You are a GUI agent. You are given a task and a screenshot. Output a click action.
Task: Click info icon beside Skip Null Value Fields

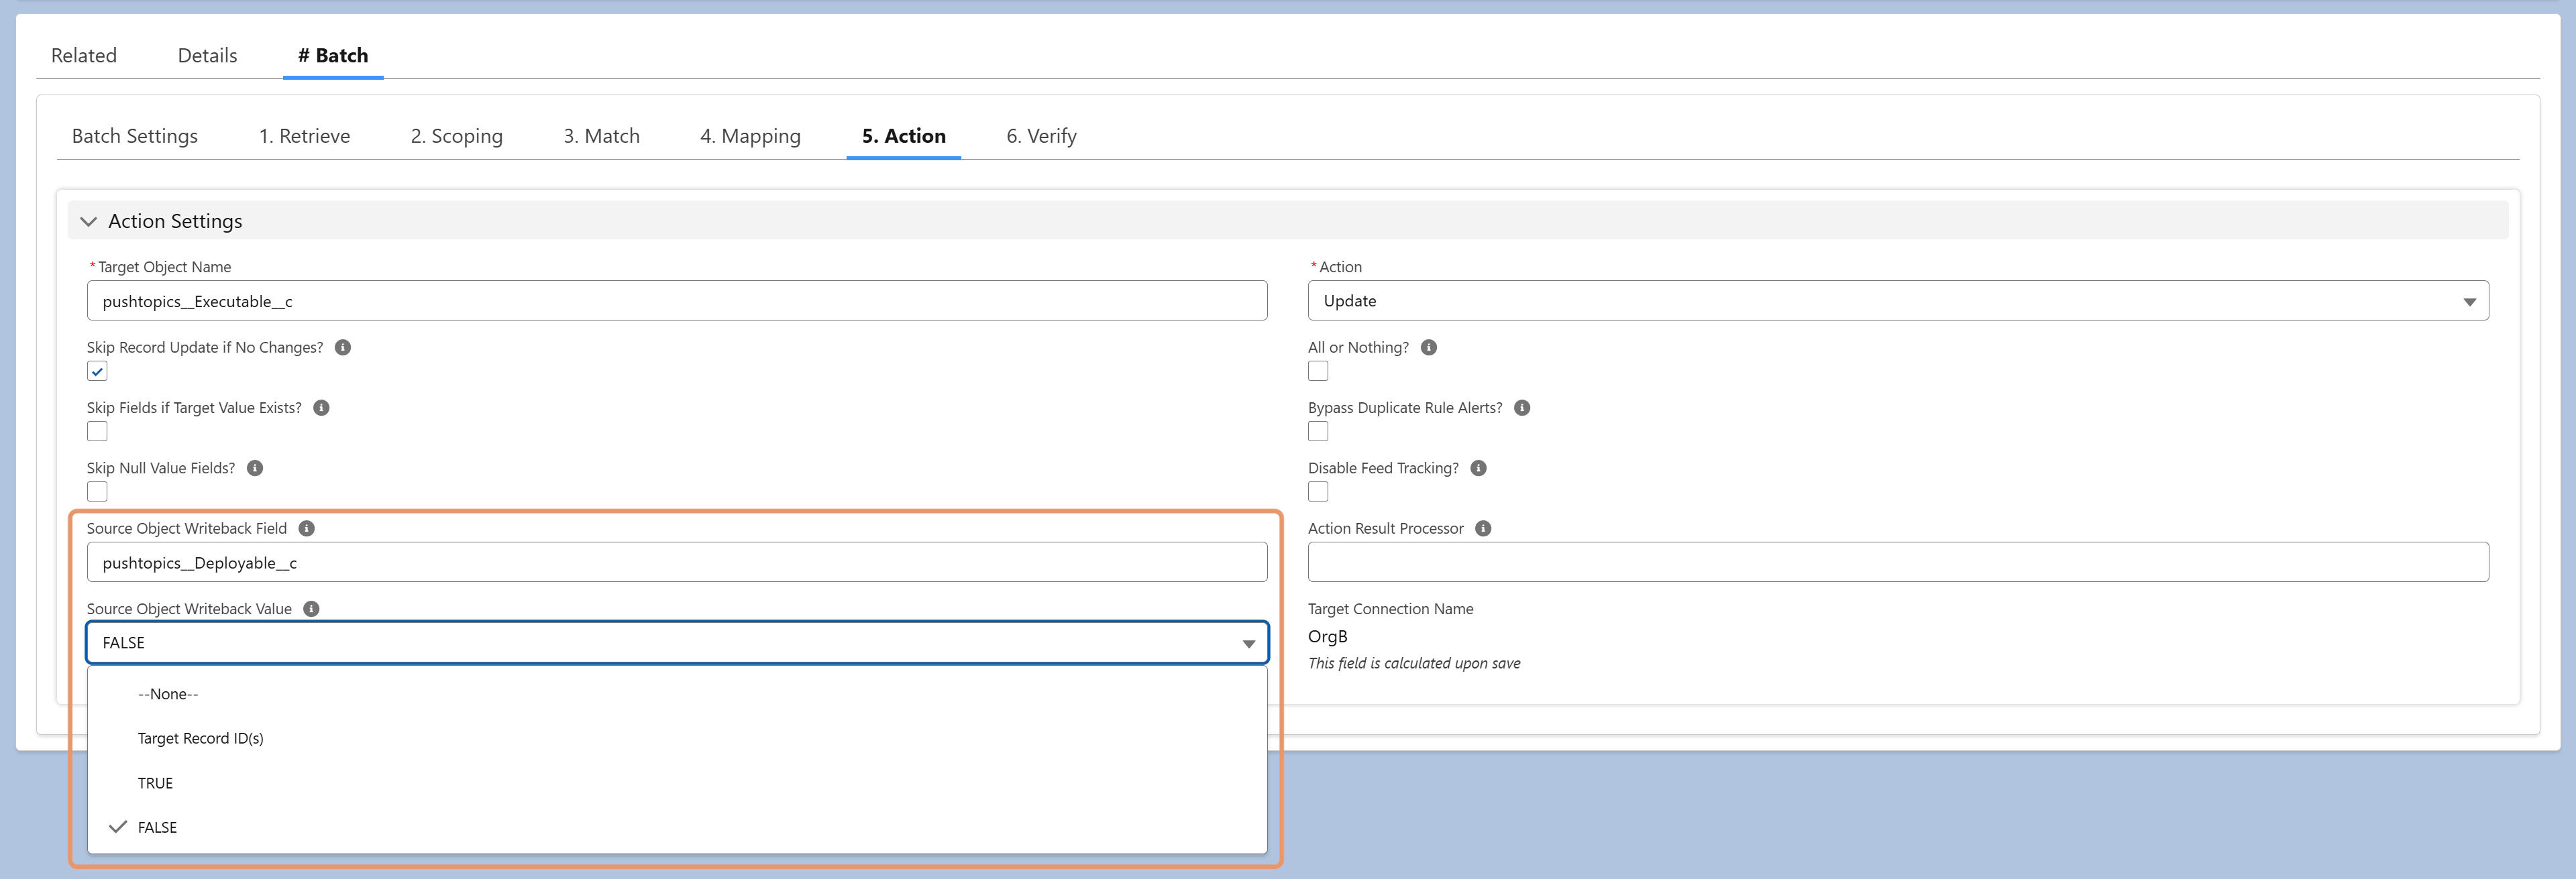click(x=255, y=467)
